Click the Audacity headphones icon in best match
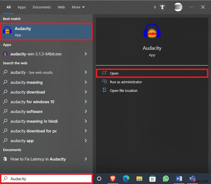The height and width of the screenshot is (184, 211). click(7, 30)
